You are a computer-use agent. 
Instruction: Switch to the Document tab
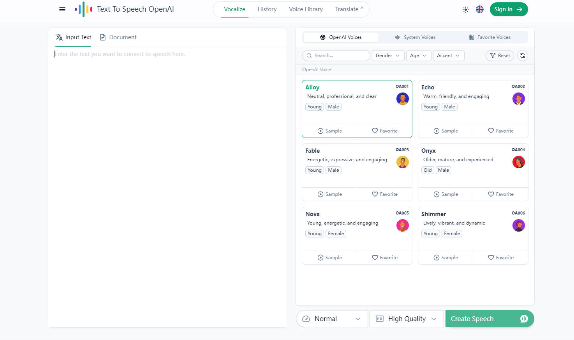(118, 37)
